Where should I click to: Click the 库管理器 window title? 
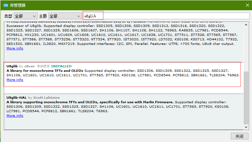tap(18, 5)
